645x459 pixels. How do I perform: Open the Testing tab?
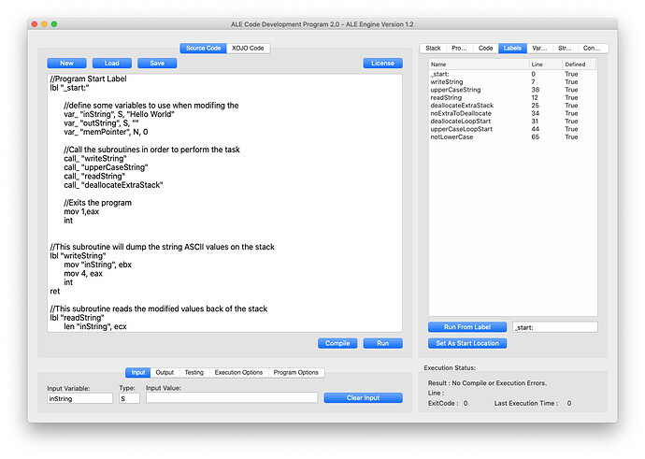[193, 372]
